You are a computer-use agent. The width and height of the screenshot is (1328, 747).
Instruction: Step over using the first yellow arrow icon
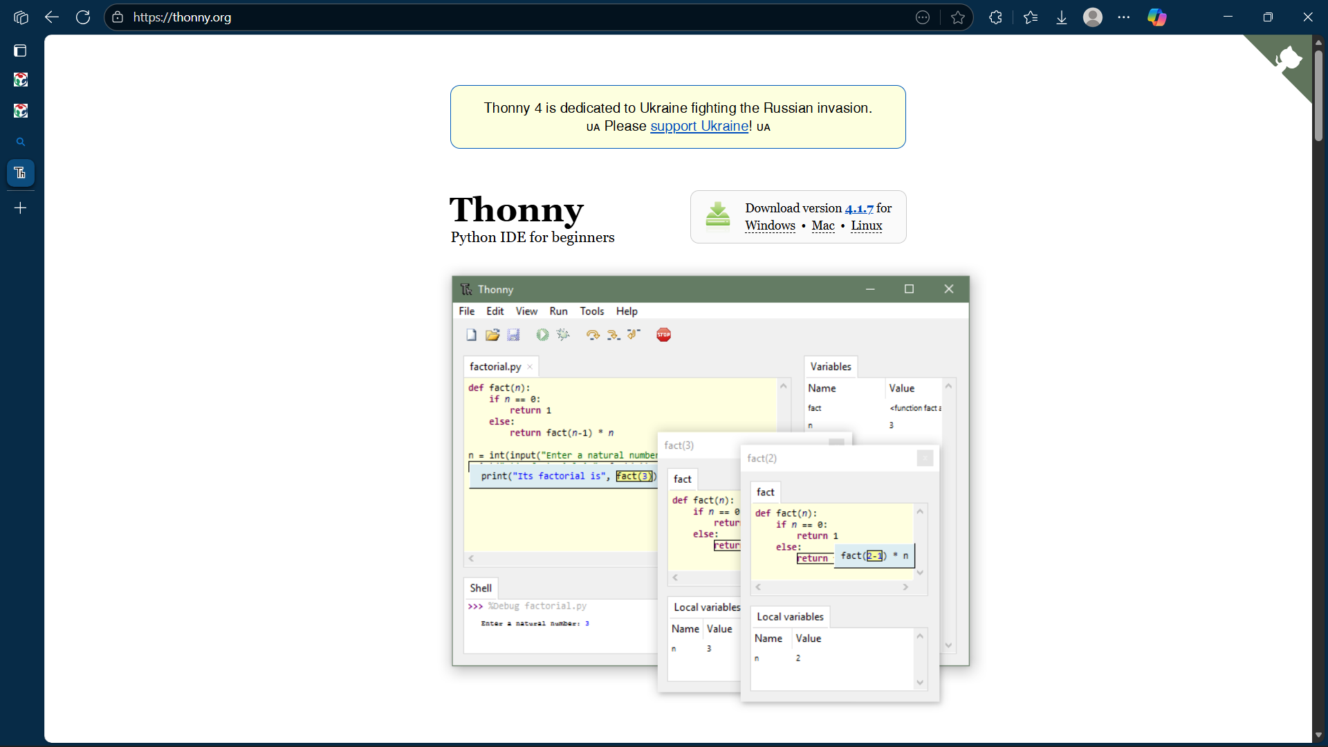[592, 334]
